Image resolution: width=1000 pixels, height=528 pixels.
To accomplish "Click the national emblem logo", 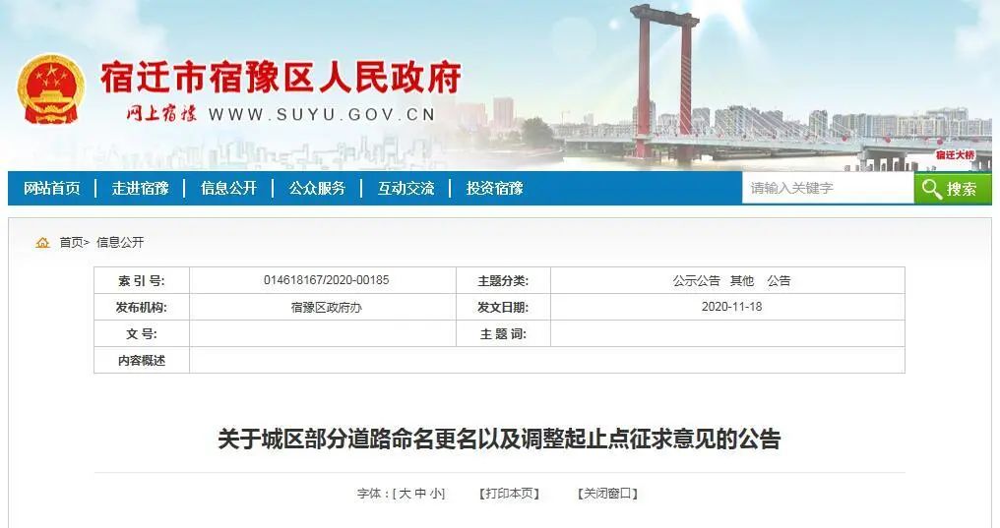I will click(51, 89).
